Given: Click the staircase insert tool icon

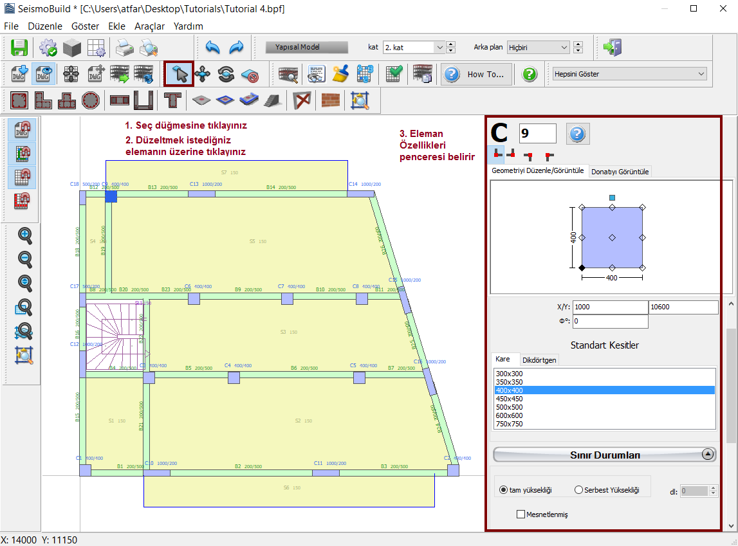Looking at the screenshot, I should click(x=272, y=100).
